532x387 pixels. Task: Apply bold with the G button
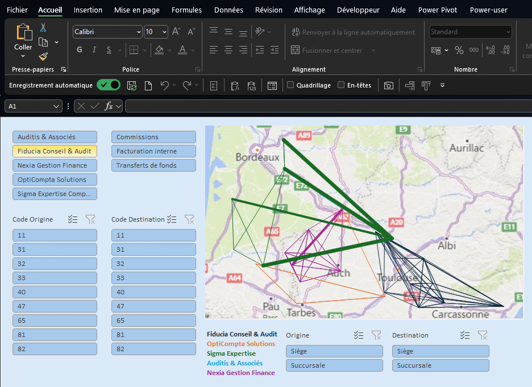click(80, 50)
